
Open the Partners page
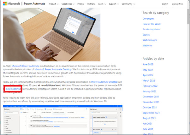pyautogui.click(x=91, y=4)
